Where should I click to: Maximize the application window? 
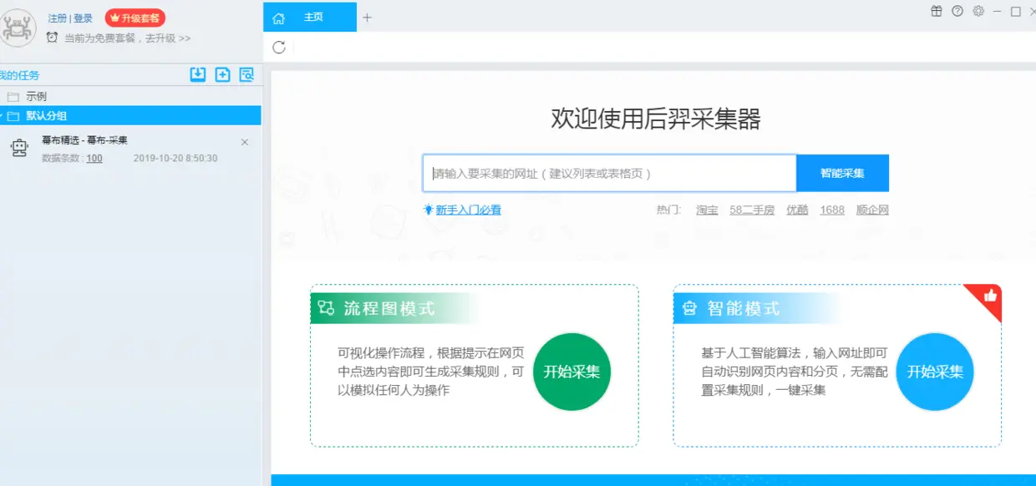click(x=1016, y=11)
